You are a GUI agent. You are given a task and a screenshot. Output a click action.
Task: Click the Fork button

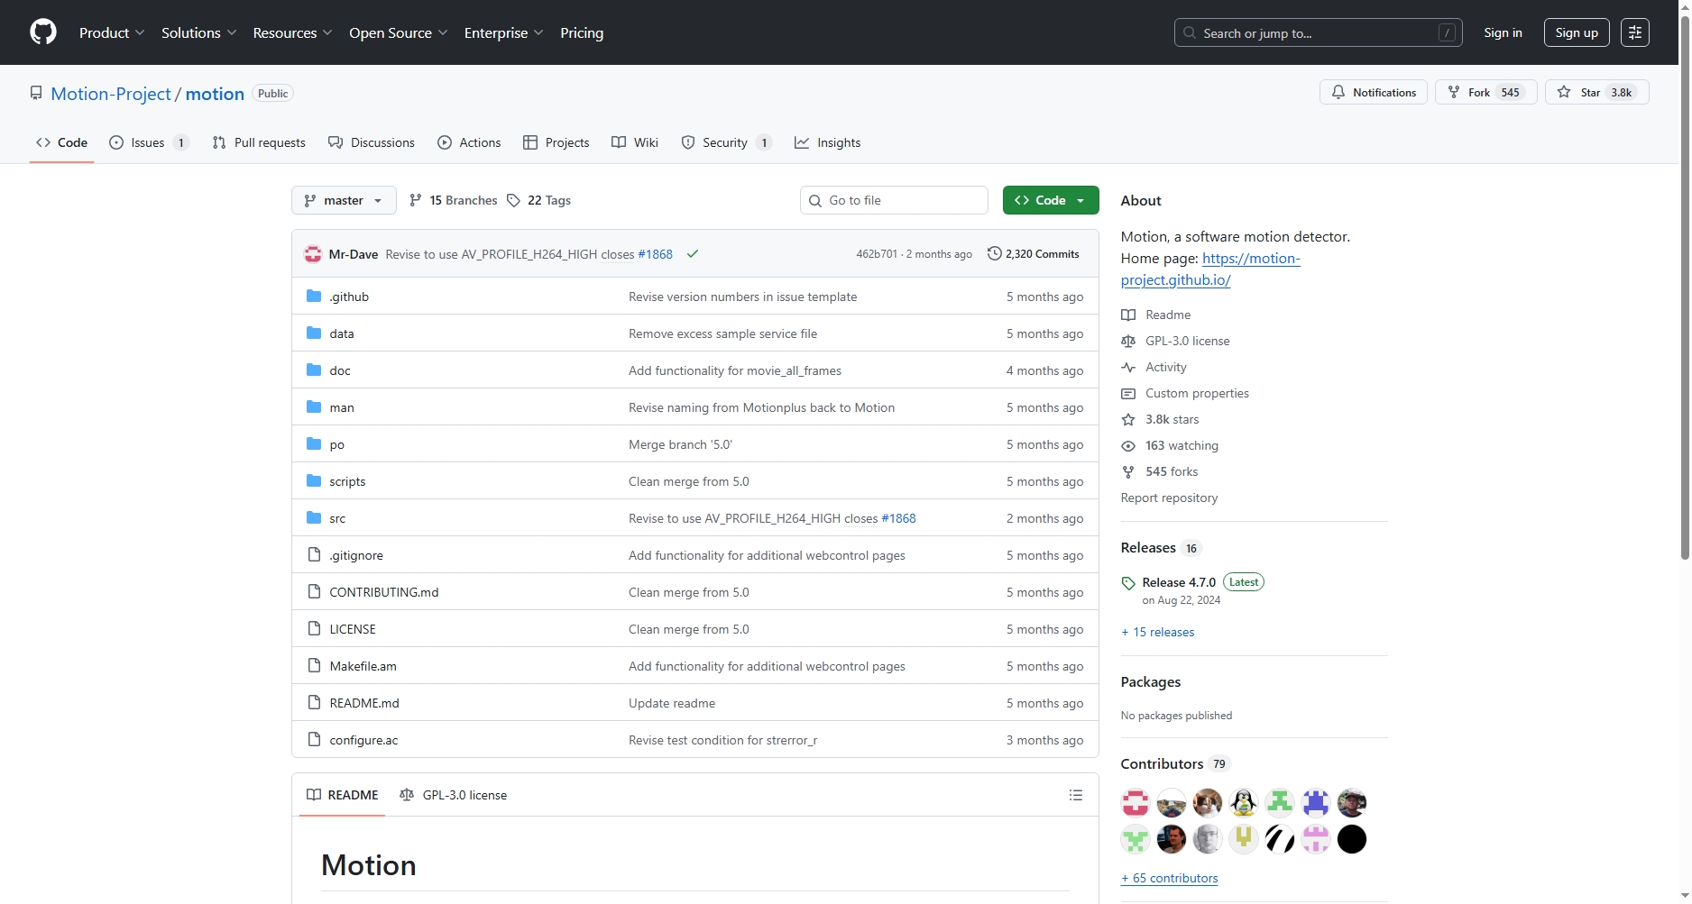tap(1485, 92)
